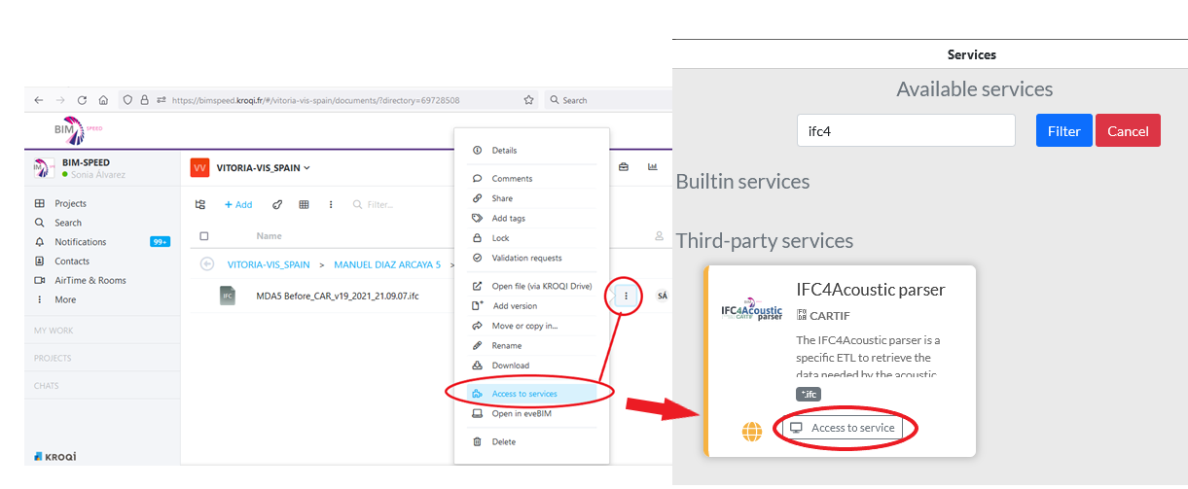1188x489 pixels.
Task: Click the briefcase icon in top bar
Action: (624, 166)
